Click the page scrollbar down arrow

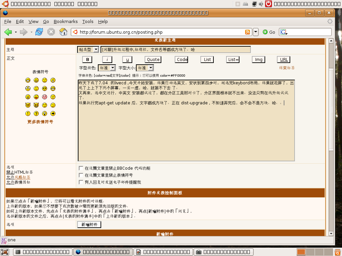pyautogui.click(x=331, y=234)
